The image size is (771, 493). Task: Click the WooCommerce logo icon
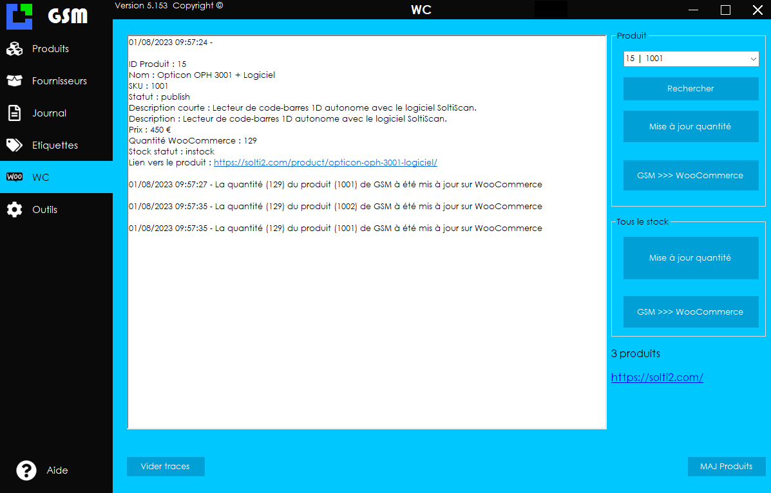(x=14, y=177)
